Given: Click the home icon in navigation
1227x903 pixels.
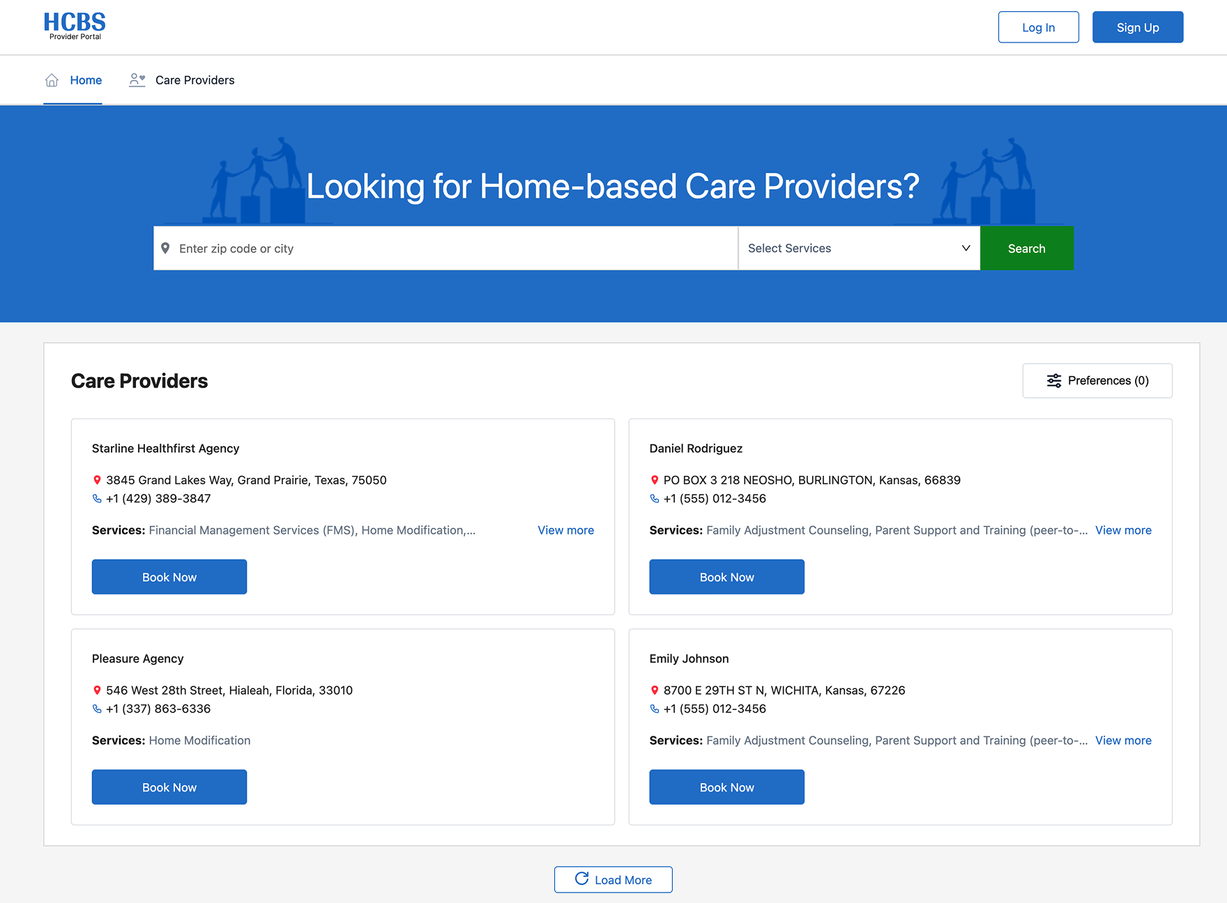Looking at the screenshot, I should pos(52,80).
